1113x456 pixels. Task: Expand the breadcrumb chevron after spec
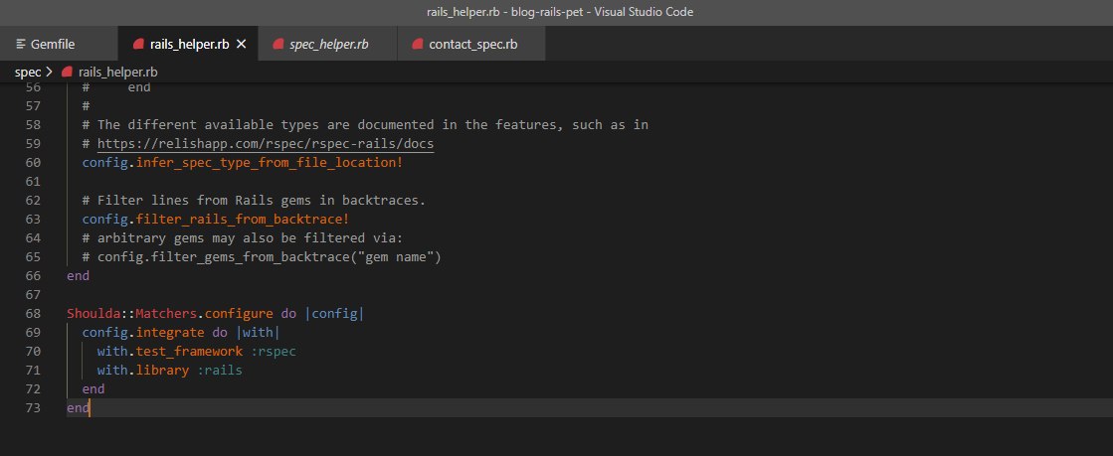(x=49, y=72)
